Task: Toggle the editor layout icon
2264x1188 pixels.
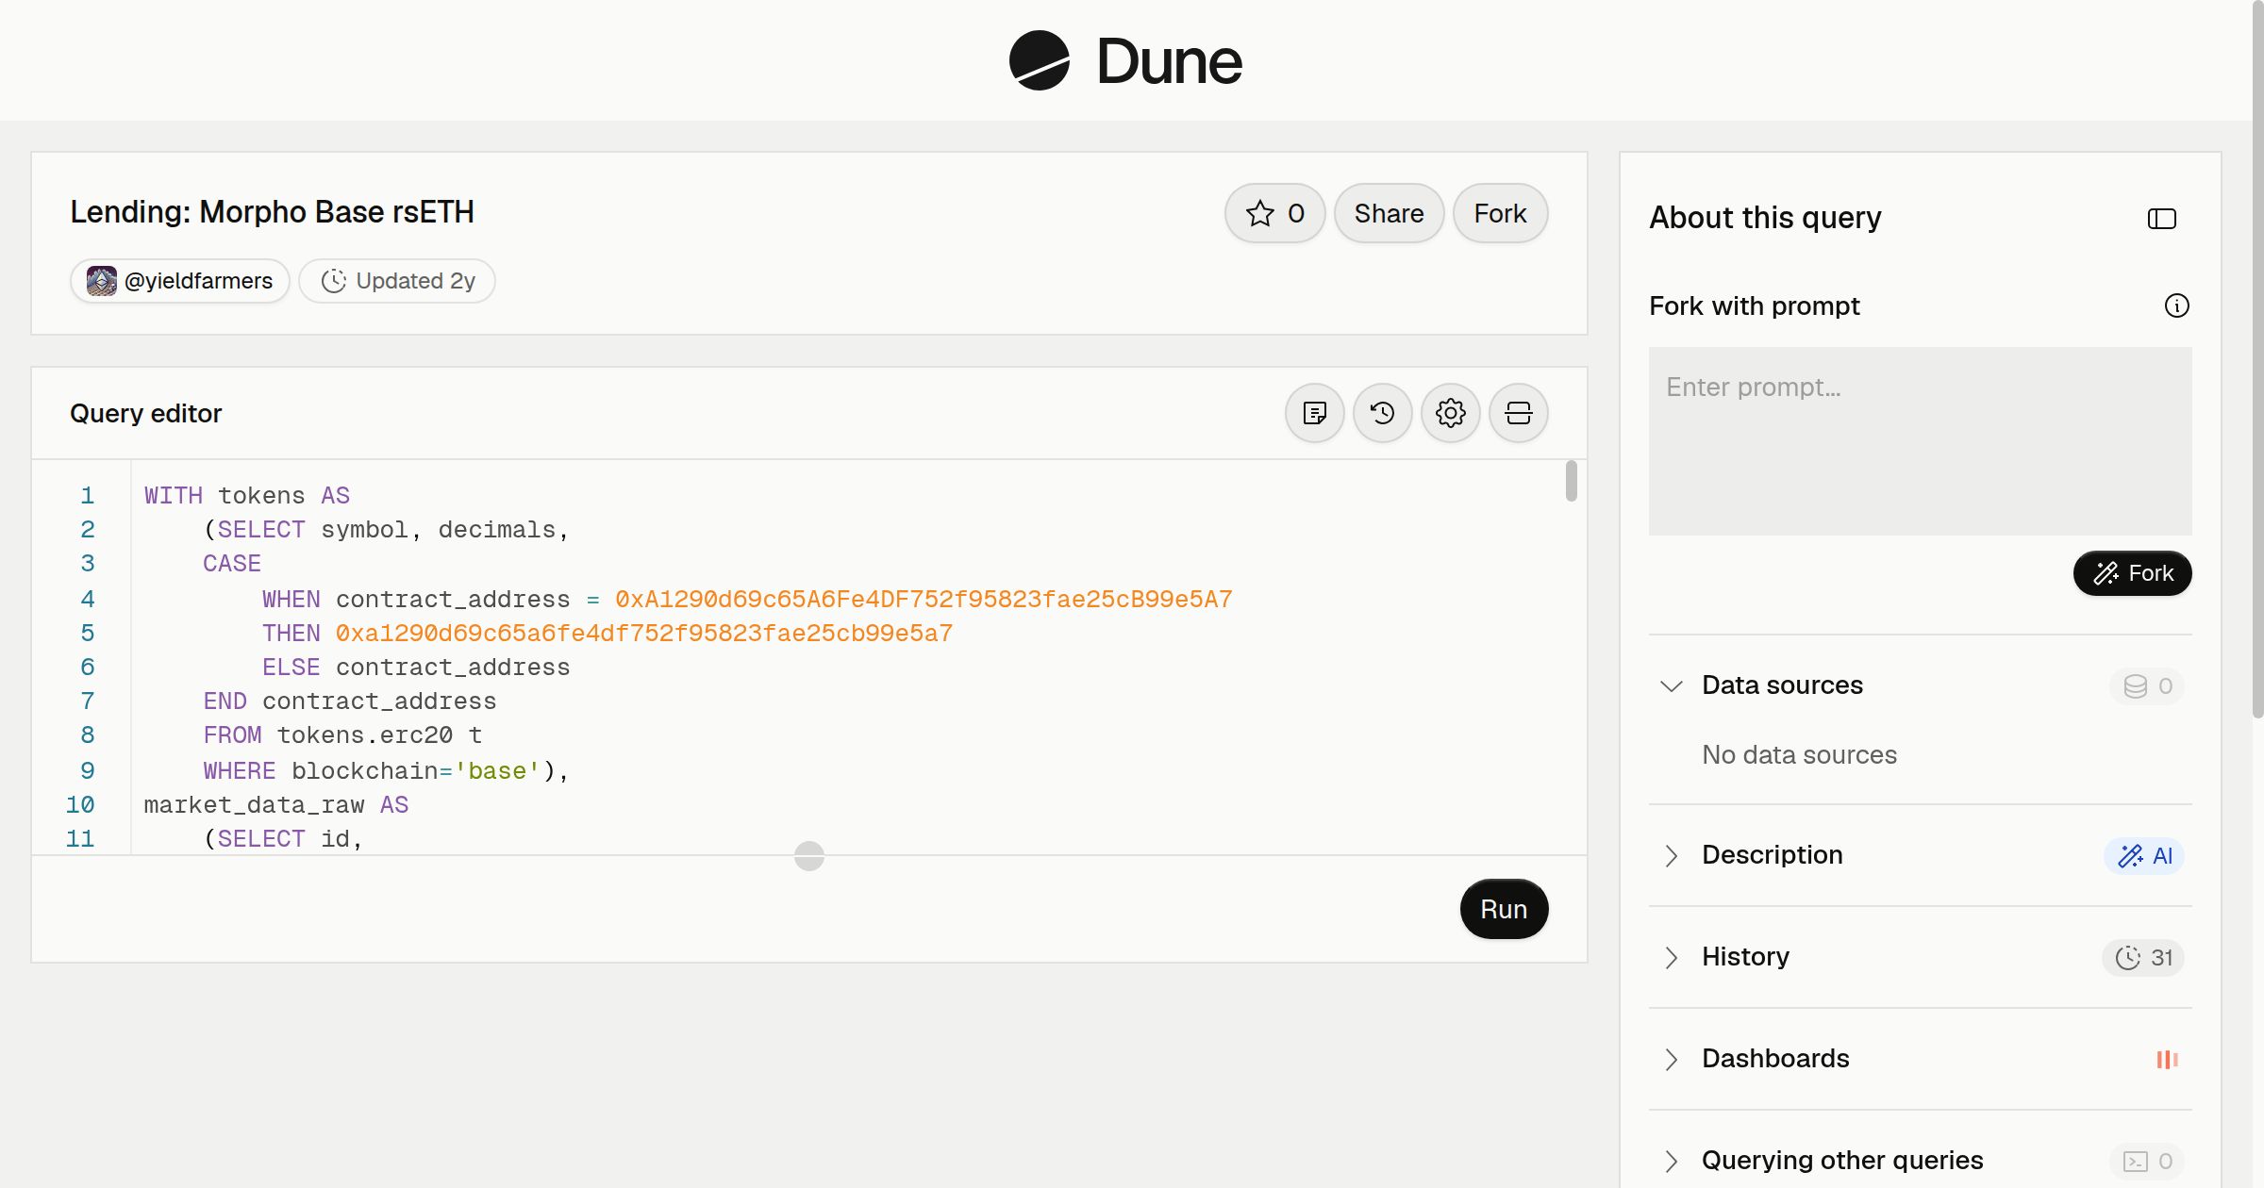Action: point(1518,413)
